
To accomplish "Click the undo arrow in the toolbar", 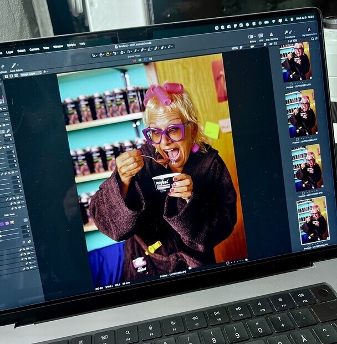I will click(x=3, y=67).
